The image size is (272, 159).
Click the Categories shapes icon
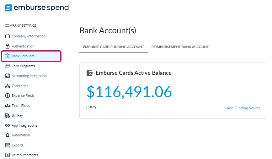coord(8,86)
